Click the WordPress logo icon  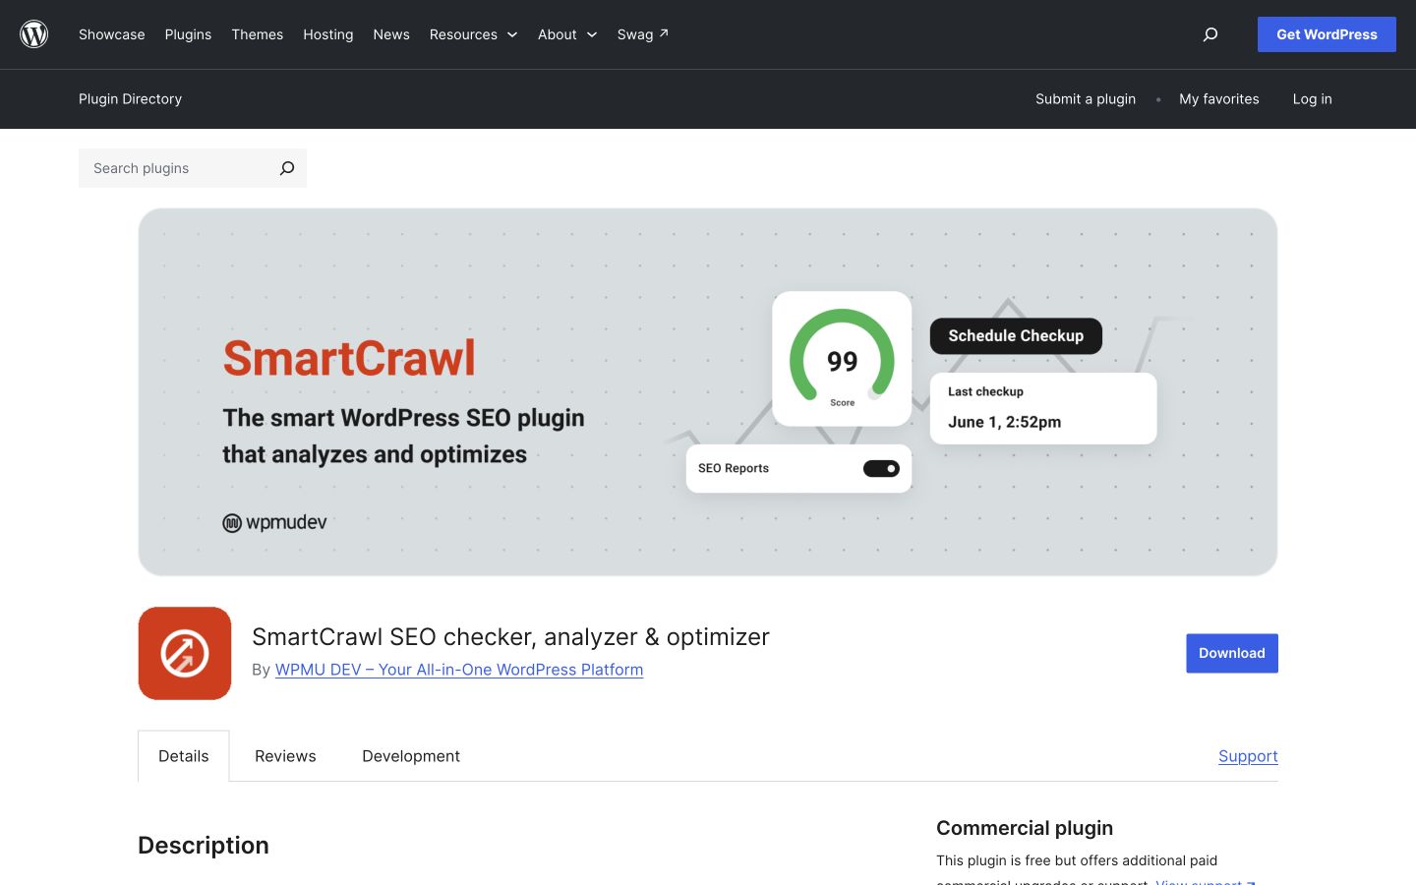pos(34,34)
